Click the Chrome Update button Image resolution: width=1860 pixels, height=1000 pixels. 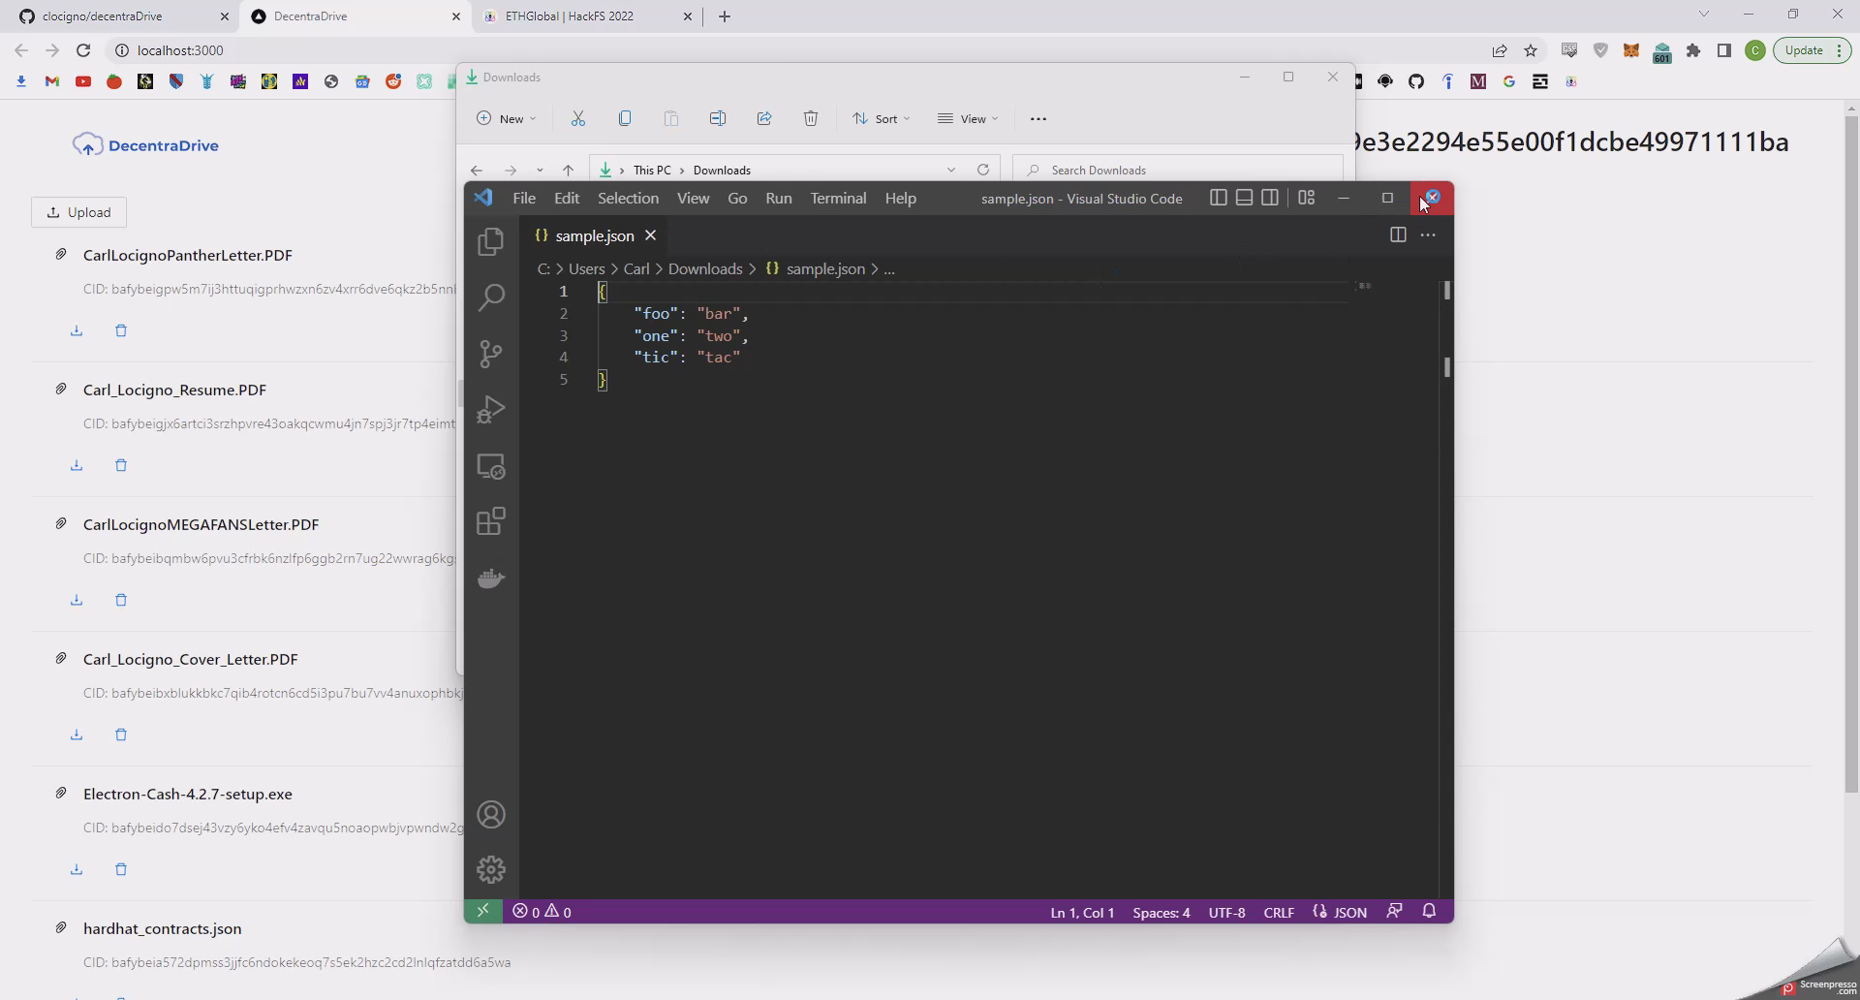(x=1804, y=50)
